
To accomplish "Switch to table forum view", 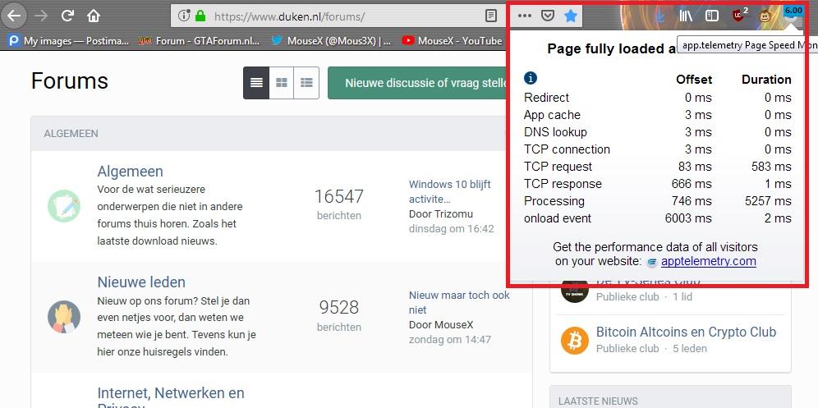I will (x=256, y=83).
